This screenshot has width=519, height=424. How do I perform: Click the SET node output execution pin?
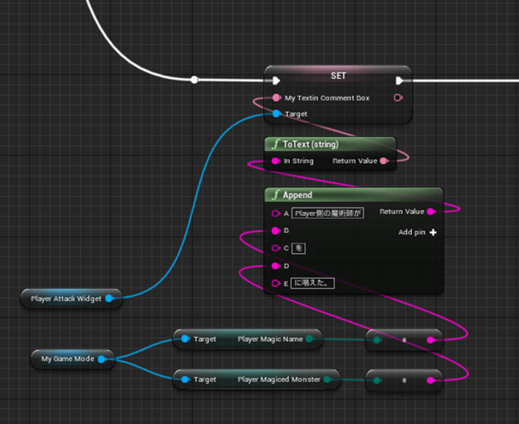click(399, 80)
